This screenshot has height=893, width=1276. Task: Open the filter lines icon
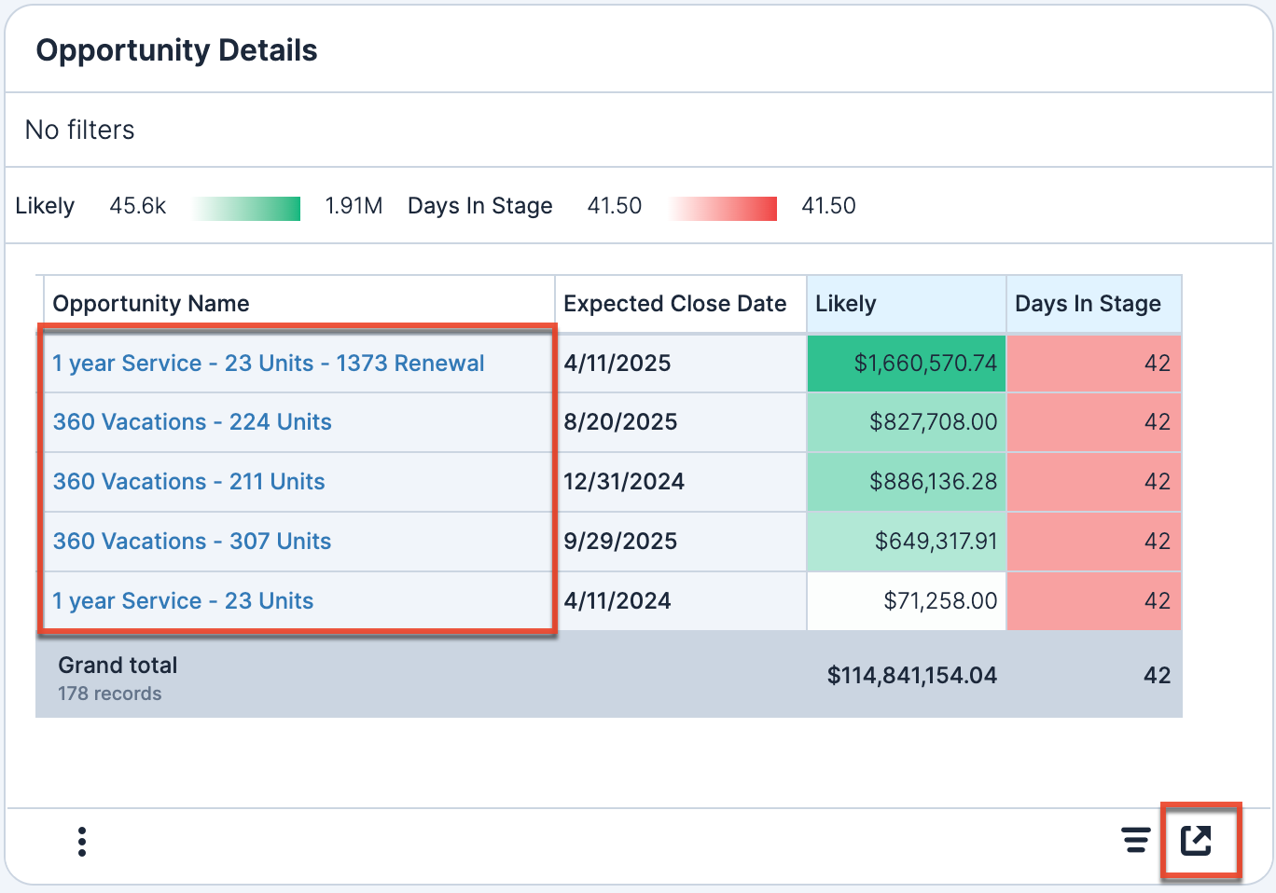(1135, 841)
